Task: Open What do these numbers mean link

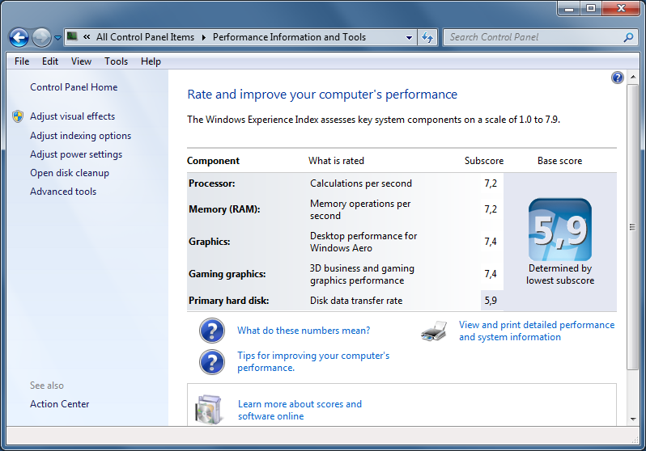Action: pos(304,331)
